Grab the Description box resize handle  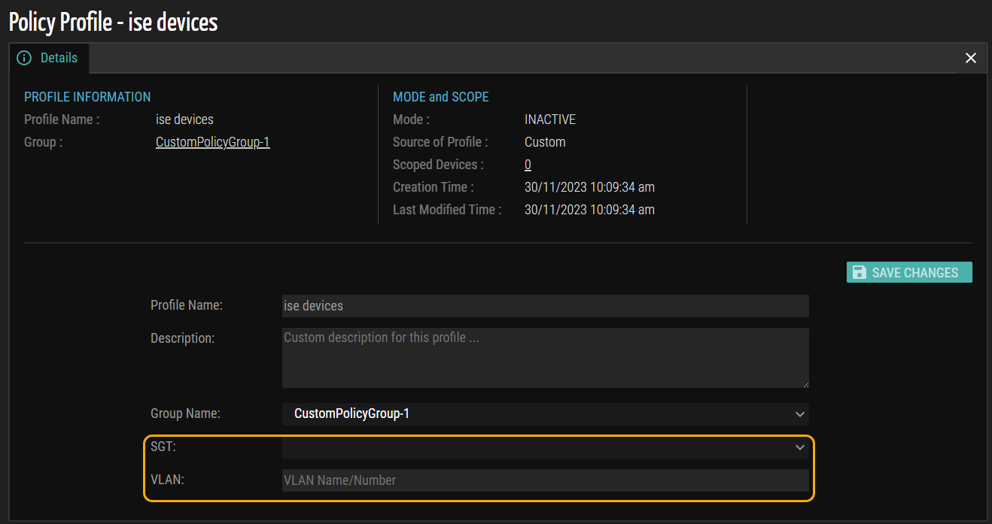(x=805, y=383)
